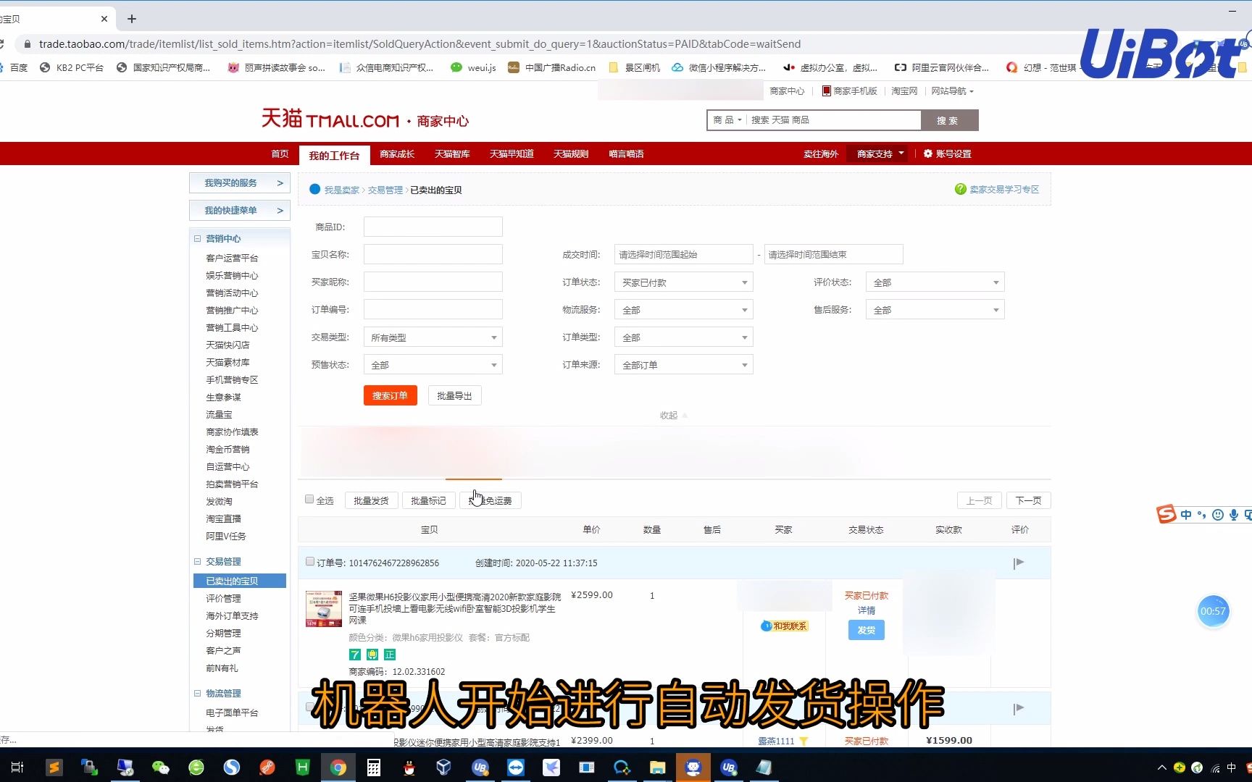The height and width of the screenshot is (782, 1252).
Task: Click the Sogou S logo icon
Action: (1167, 515)
